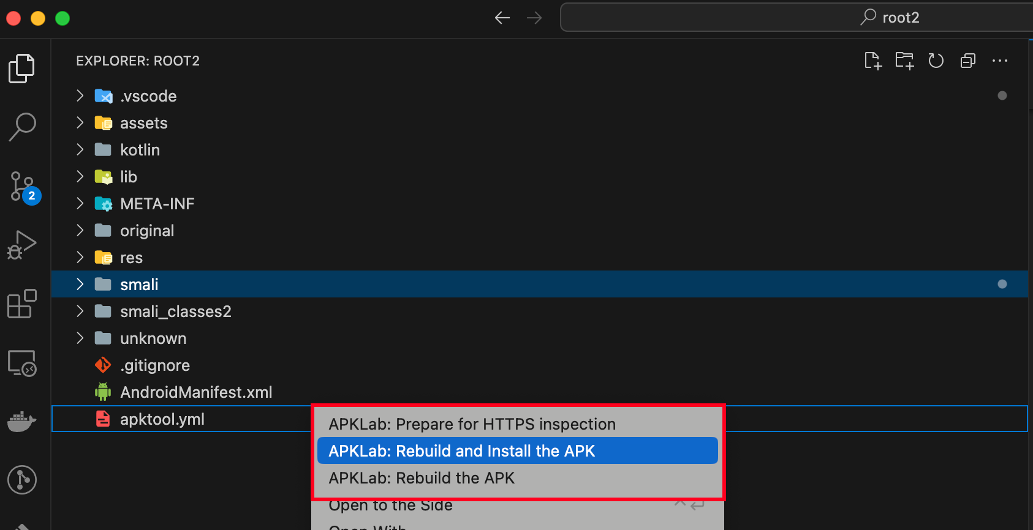
Task: Select APKLab: Rebuild and Install the APK
Action: (461, 451)
